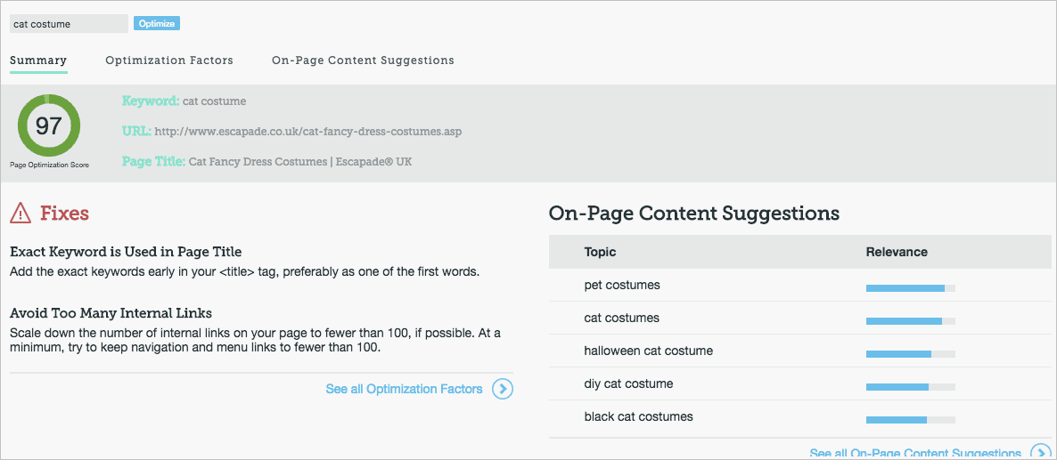Select the diy cat costume topic
Viewport: 1057px width, 460px height.
(628, 384)
